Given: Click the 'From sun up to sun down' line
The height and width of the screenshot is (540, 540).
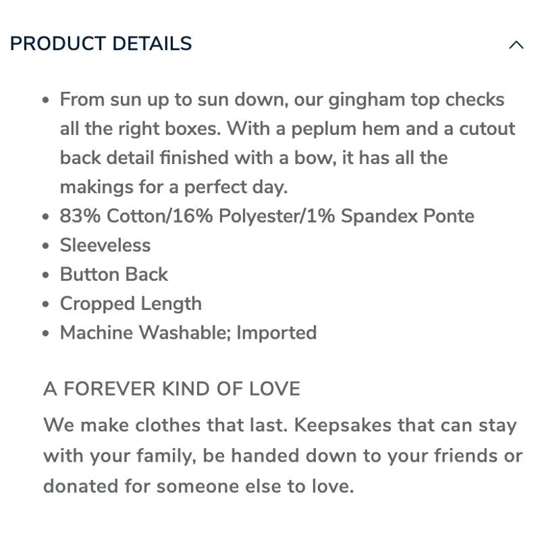Looking at the screenshot, I should (282, 100).
